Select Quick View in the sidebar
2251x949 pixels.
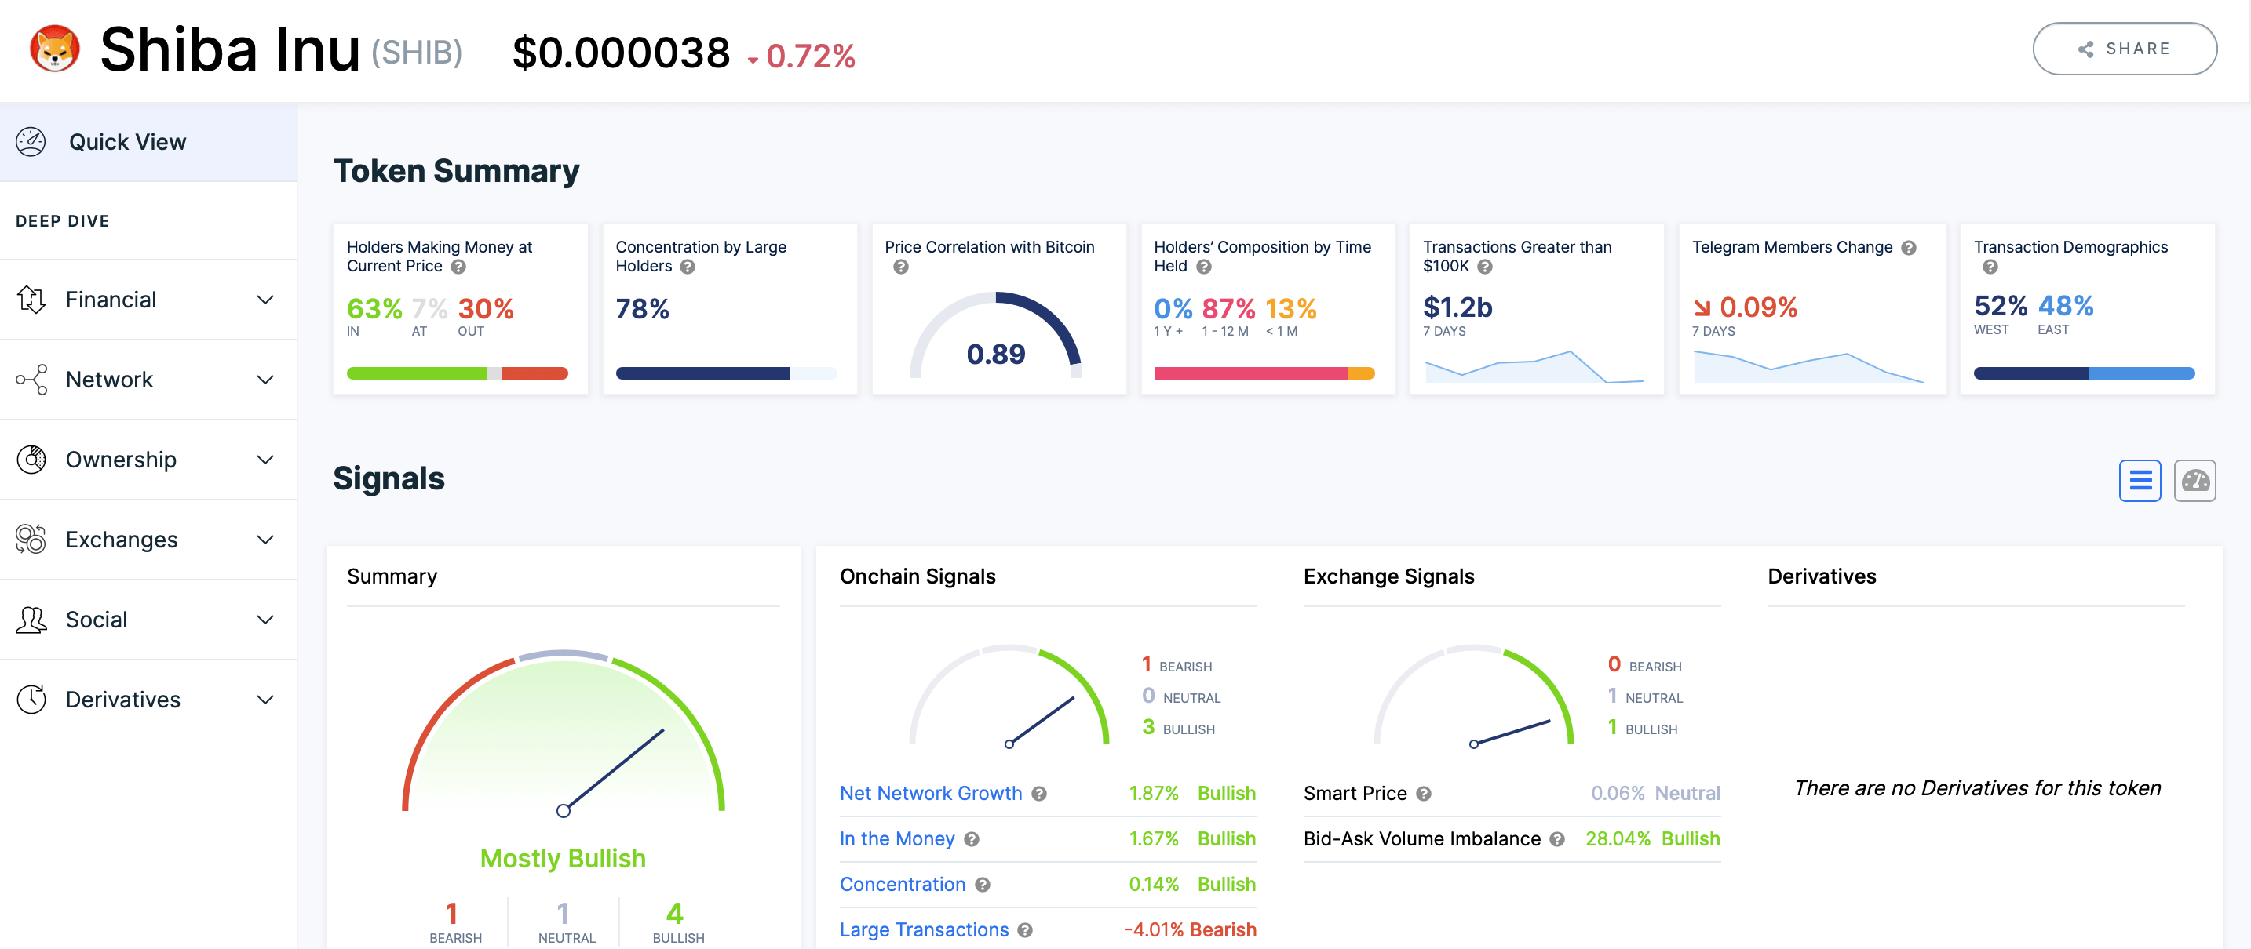(x=148, y=142)
